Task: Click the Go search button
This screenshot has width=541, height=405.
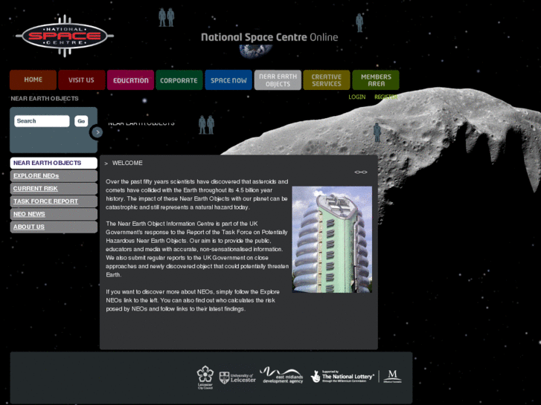Action: (x=81, y=121)
